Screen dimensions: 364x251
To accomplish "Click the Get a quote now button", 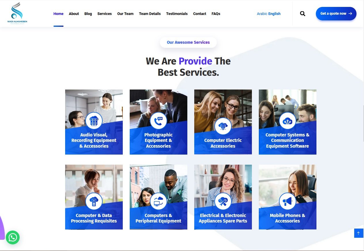I will pyautogui.click(x=336, y=14).
